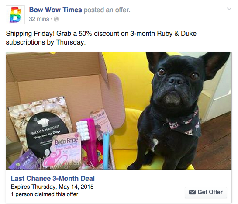Click the blue toothbrush handle in photo
Viewport: 238px width, 204px height.
(106, 150)
